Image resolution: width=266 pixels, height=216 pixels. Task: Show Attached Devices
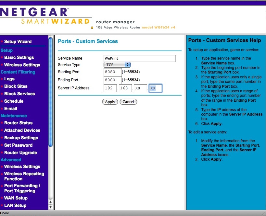pos(22,130)
